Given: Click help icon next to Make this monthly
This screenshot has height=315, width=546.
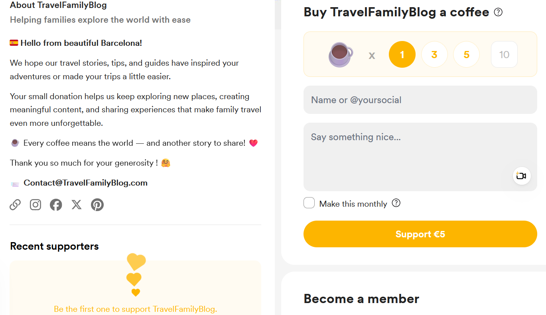Looking at the screenshot, I should click(396, 203).
